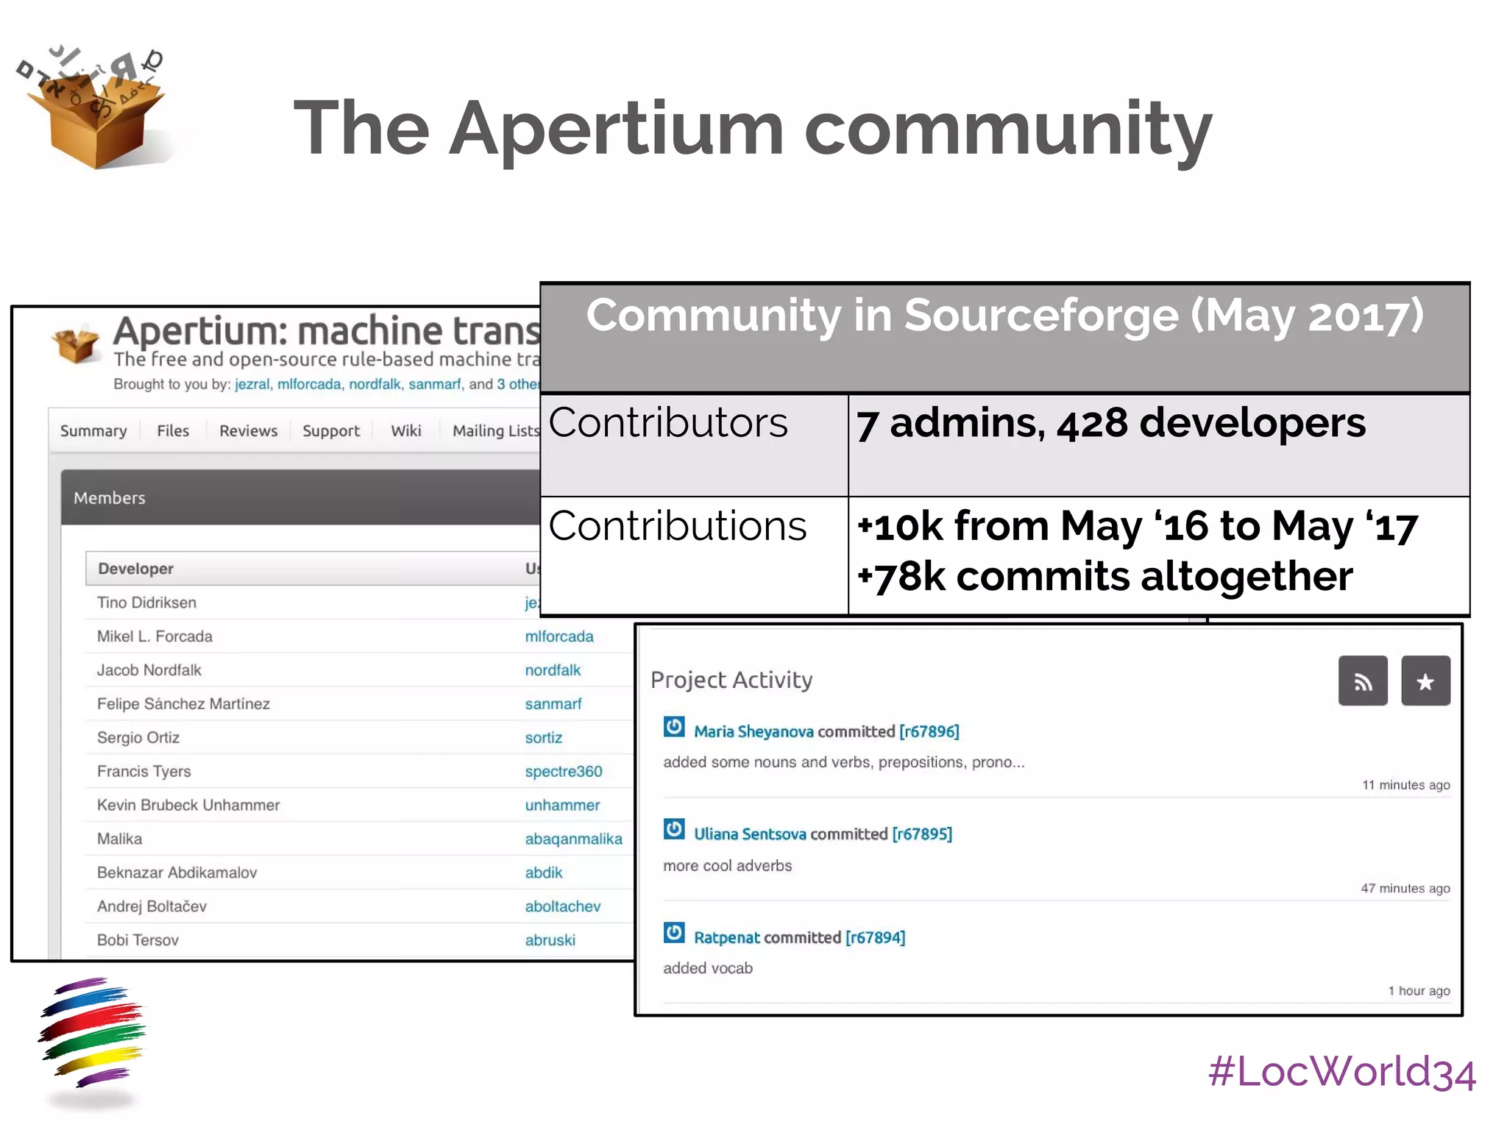Select the Andrej Boltačev name
1507x1130 pixels.
tap(152, 907)
